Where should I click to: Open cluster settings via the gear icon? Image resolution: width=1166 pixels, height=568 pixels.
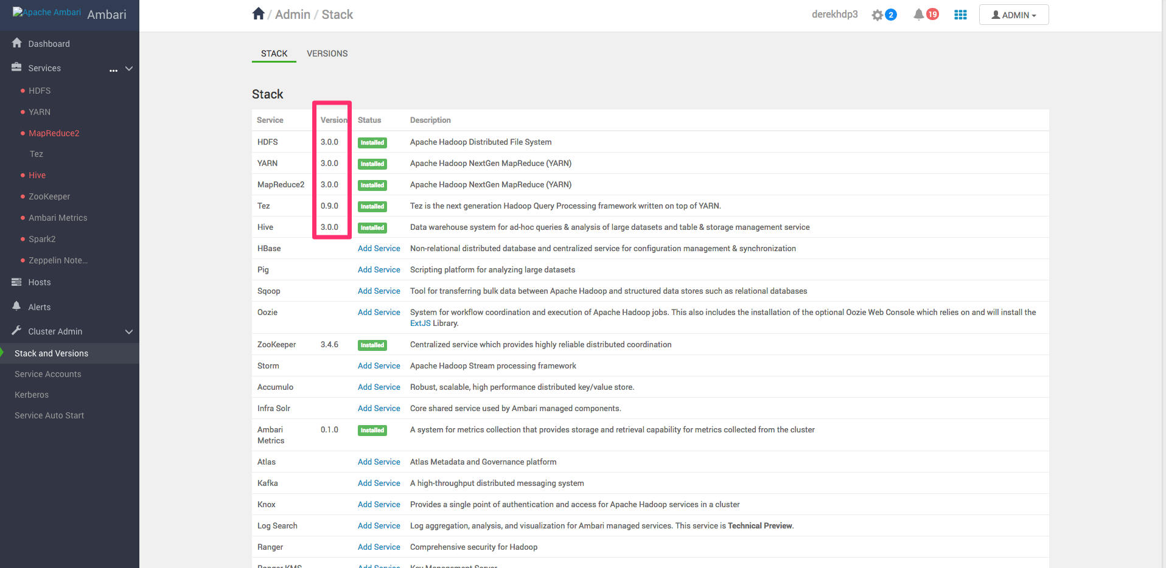click(878, 14)
